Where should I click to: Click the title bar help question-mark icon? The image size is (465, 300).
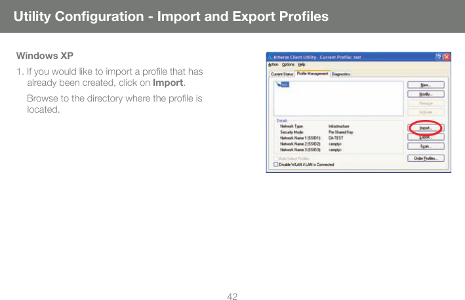439,57
